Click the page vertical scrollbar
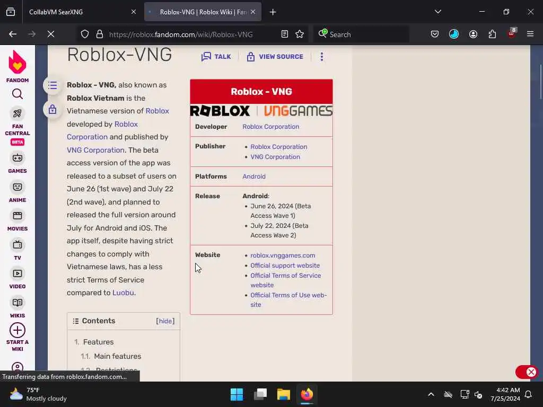 point(540,82)
